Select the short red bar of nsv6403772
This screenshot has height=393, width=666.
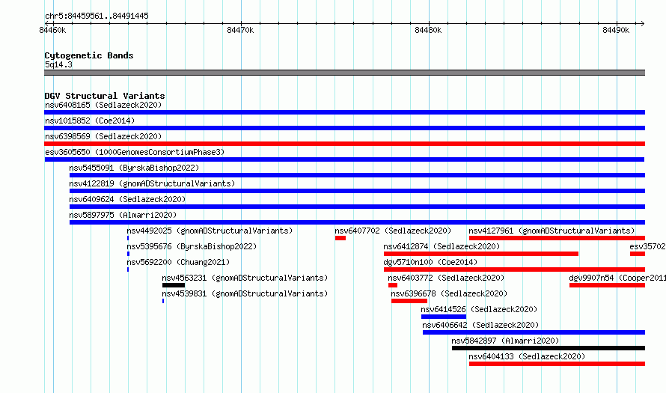393,285
